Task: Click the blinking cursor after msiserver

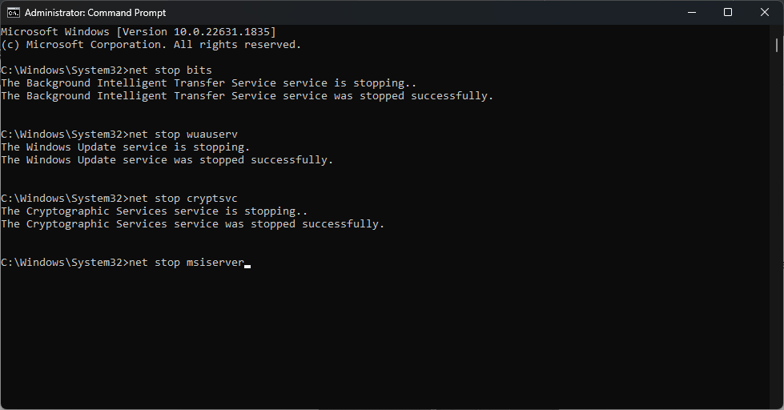Action: pos(247,264)
